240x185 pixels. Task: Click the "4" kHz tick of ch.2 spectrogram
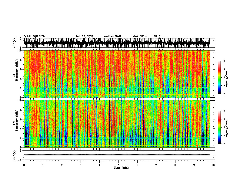[21, 129]
